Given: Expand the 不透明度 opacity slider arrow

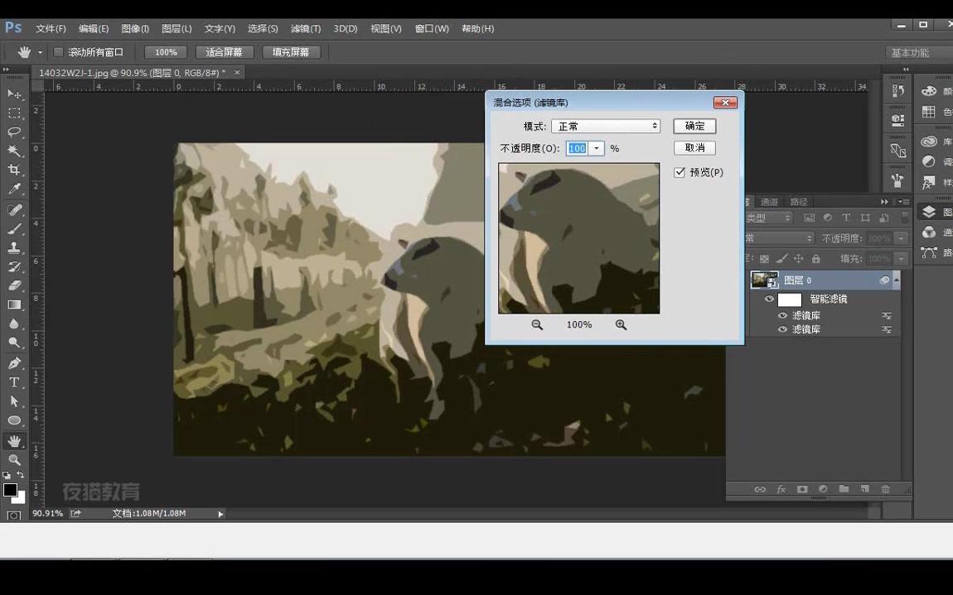Looking at the screenshot, I should click(597, 149).
